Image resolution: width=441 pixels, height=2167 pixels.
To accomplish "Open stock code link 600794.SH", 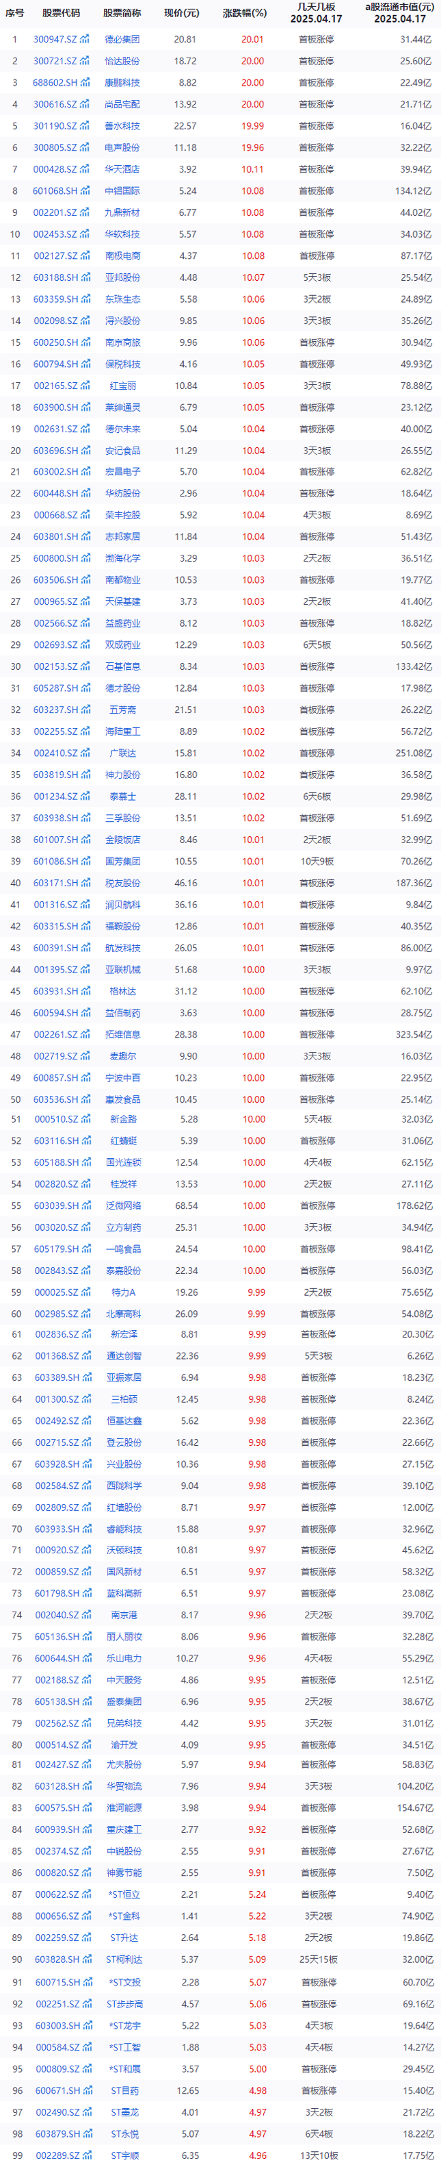I will (x=55, y=364).
